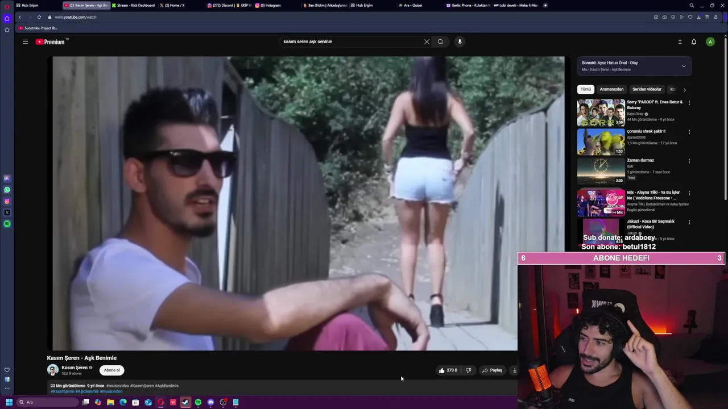Open the WhatsApp sidebar icon
This screenshot has height=409, width=728.
coord(7,190)
